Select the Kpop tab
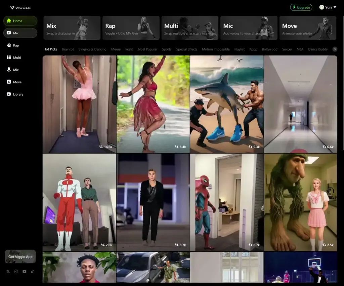The height and width of the screenshot is (286, 344). point(253,49)
